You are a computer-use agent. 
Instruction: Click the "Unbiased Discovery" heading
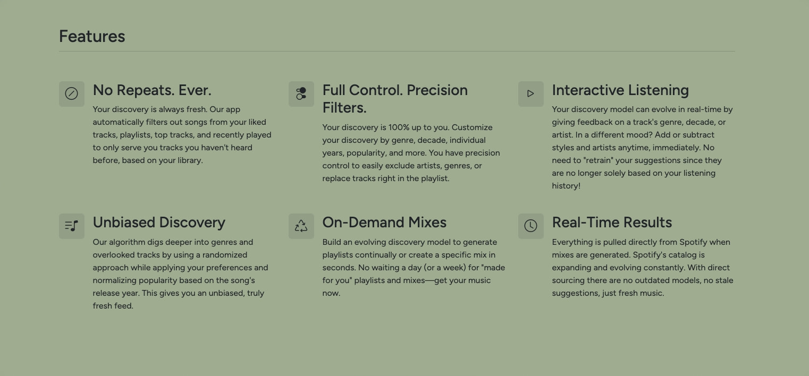[159, 223]
